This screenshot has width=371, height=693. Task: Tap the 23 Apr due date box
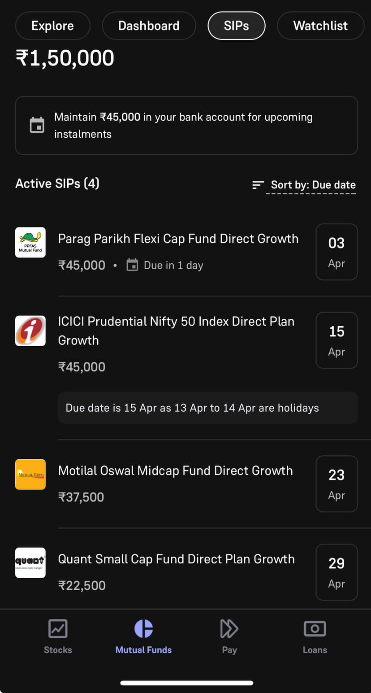(336, 484)
